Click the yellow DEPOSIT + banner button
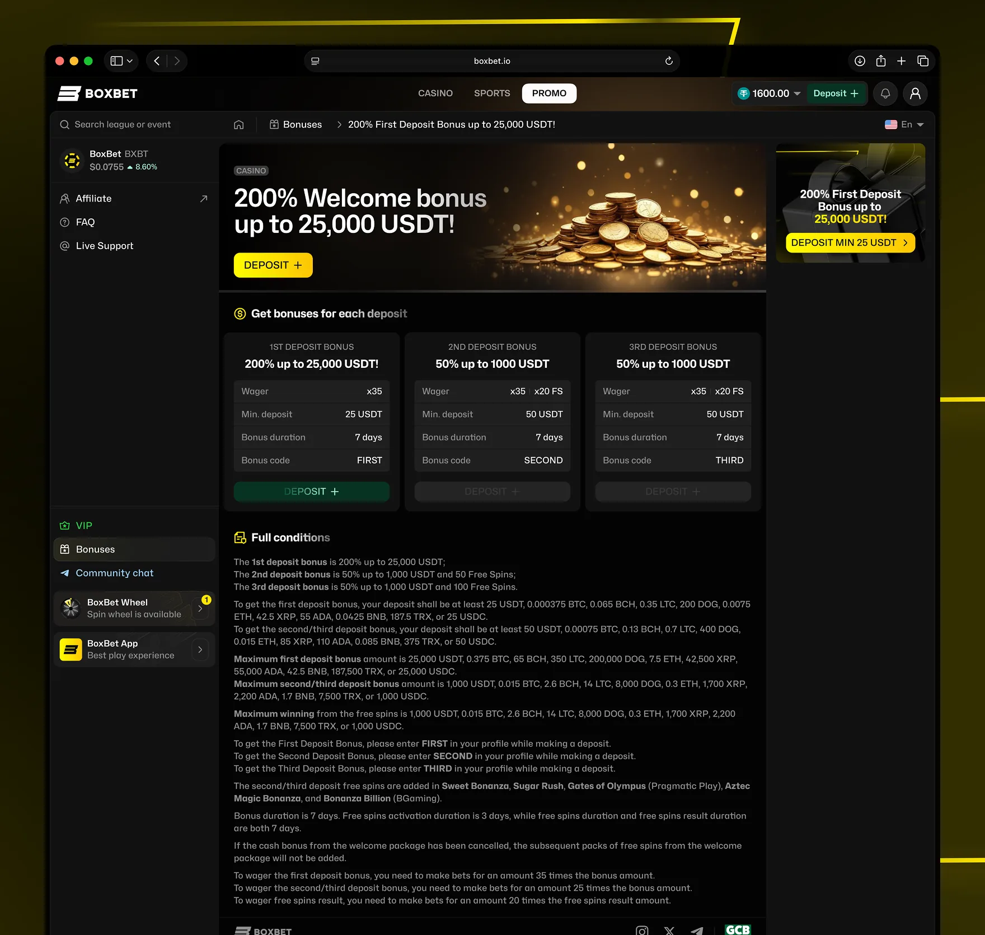Image resolution: width=985 pixels, height=935 pixels. 273,265
